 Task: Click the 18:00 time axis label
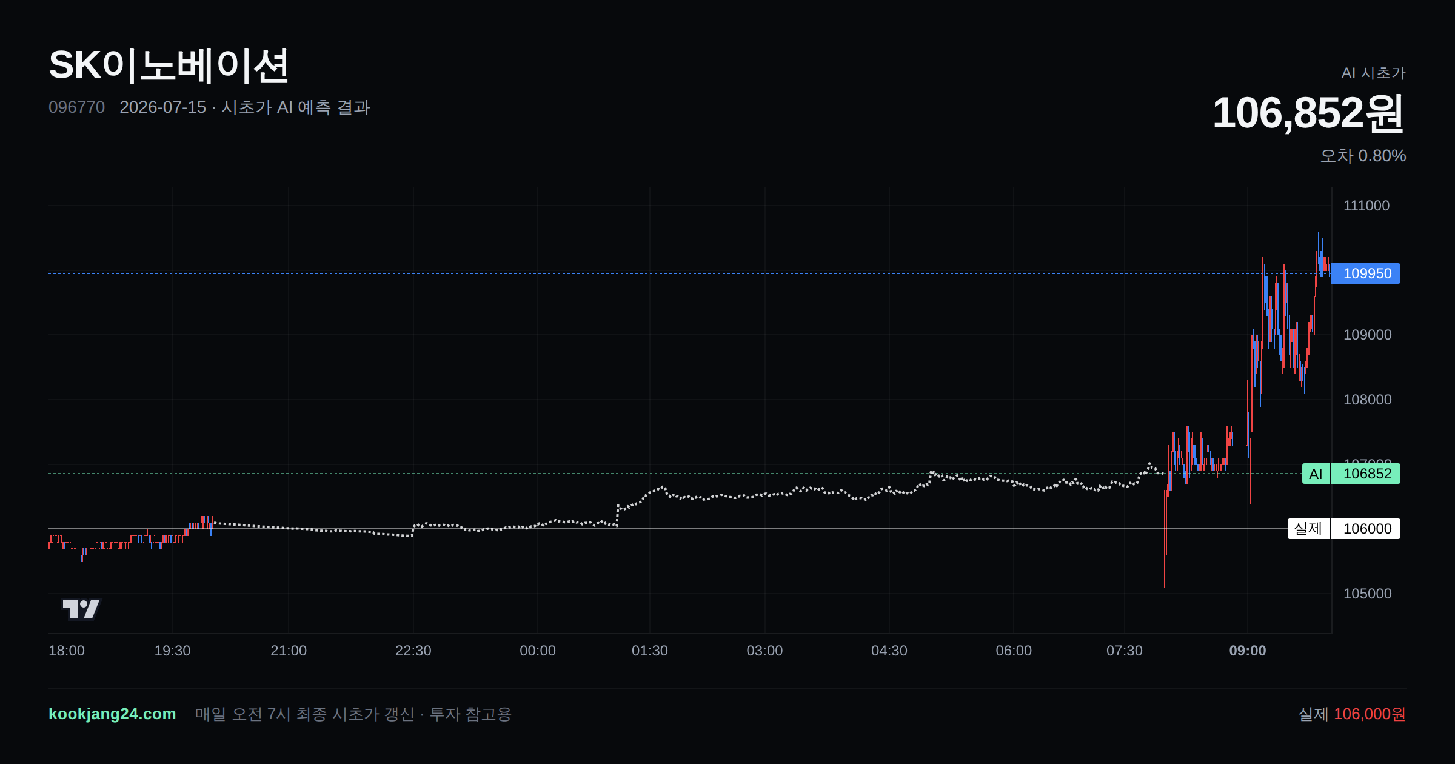click(x=67, y=651)
